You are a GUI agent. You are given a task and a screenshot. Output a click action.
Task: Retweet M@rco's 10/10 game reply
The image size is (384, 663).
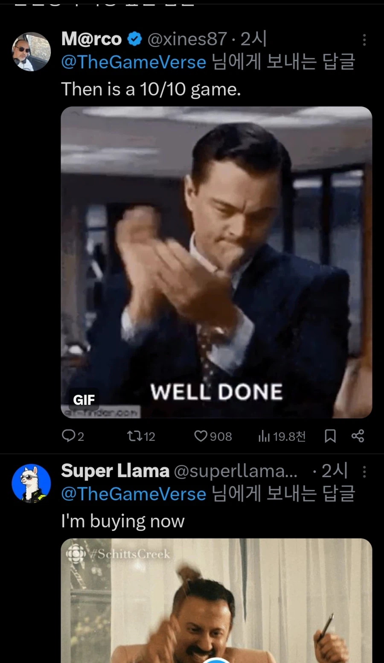141,436
